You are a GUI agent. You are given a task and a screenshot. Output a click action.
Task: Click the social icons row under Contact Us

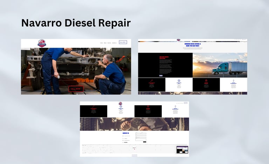pos(126,142)
